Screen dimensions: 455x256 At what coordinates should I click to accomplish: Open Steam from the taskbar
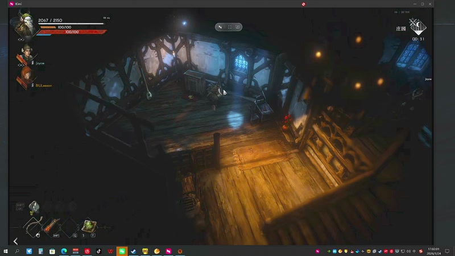[x=134, y=251]
